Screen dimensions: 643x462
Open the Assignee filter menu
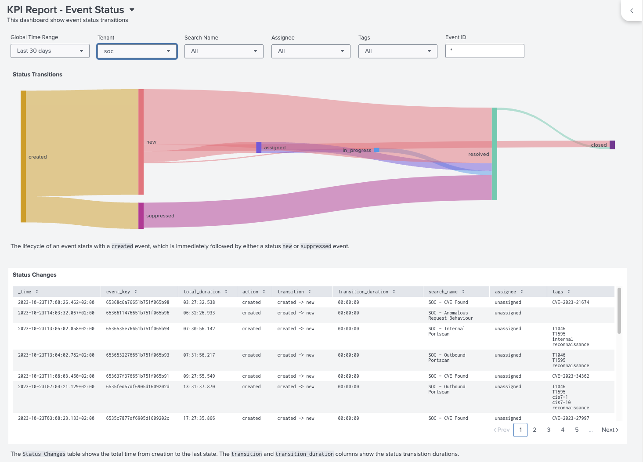pos(311,51)
